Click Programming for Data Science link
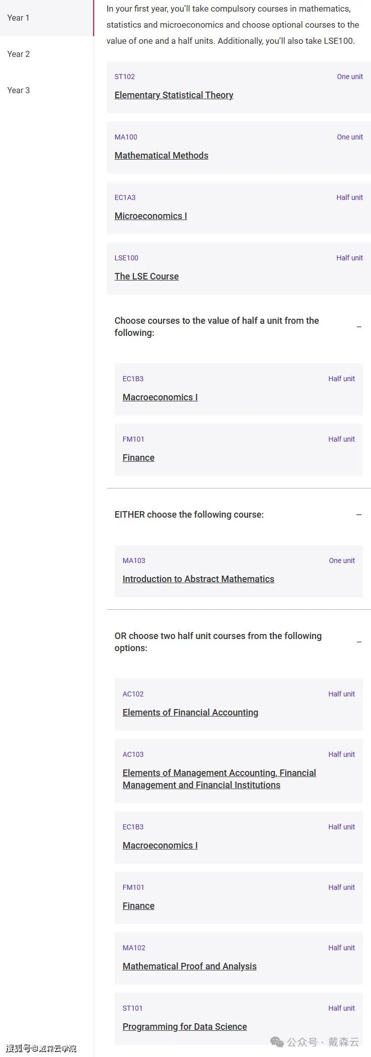The image size is (371, 1057). tap(185, 1027)
